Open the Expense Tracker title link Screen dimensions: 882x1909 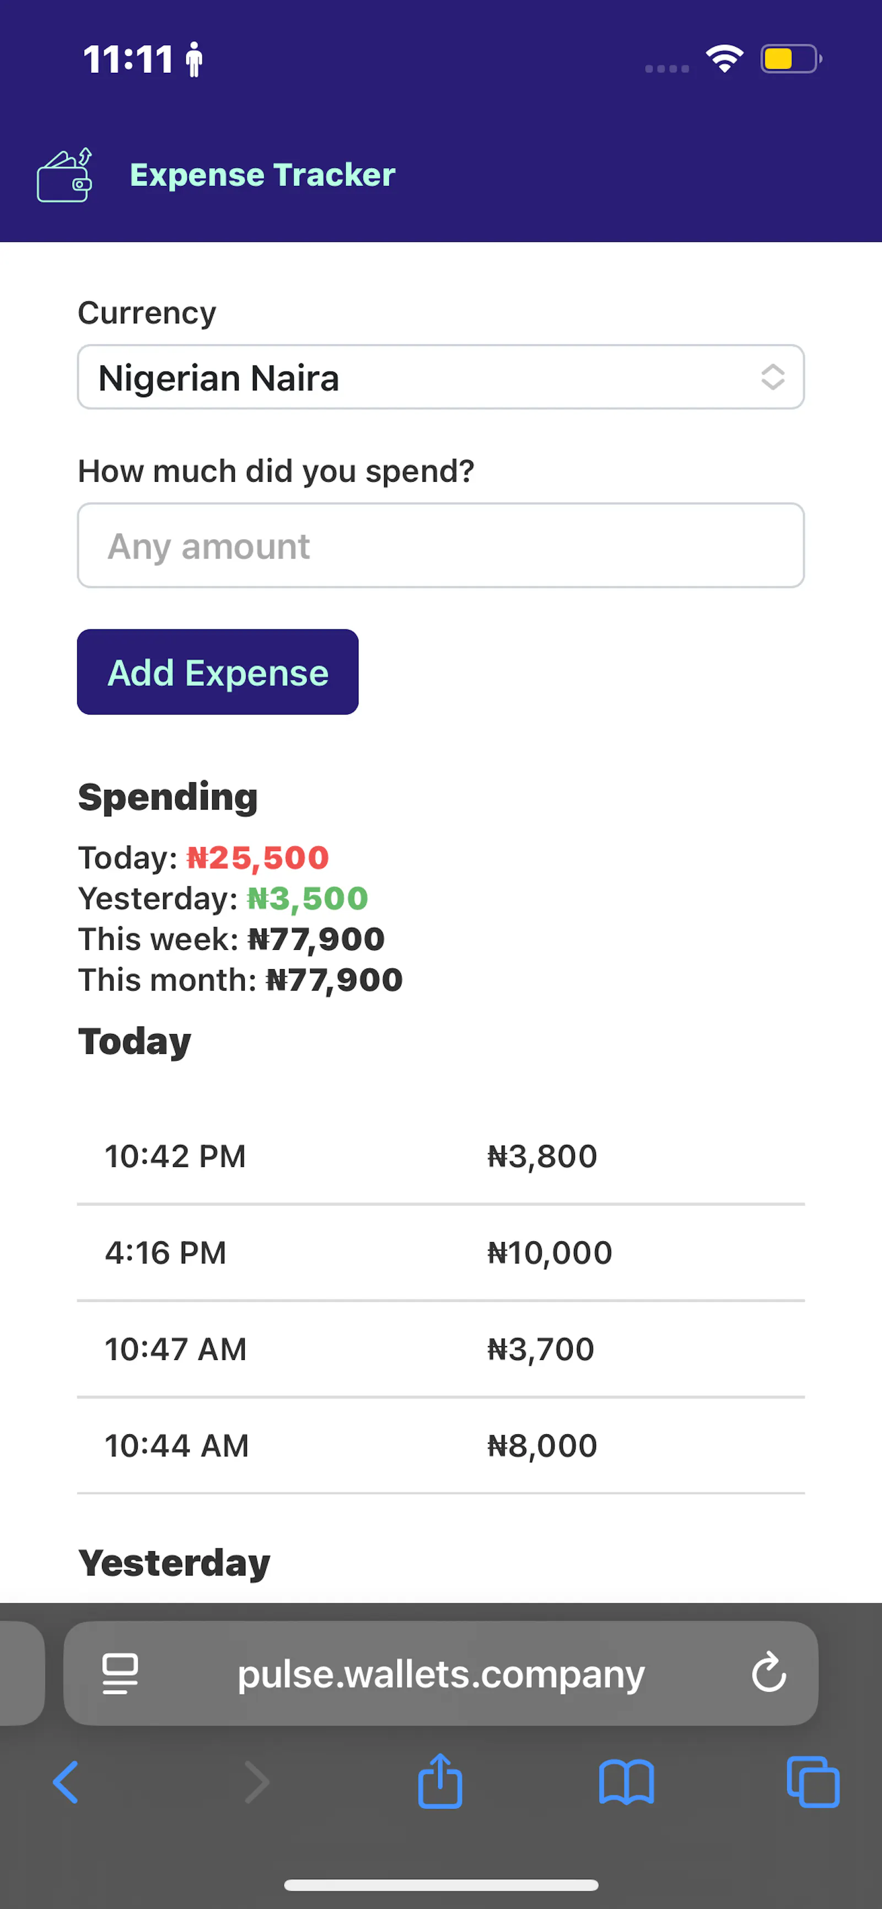[x=262, y=175]
